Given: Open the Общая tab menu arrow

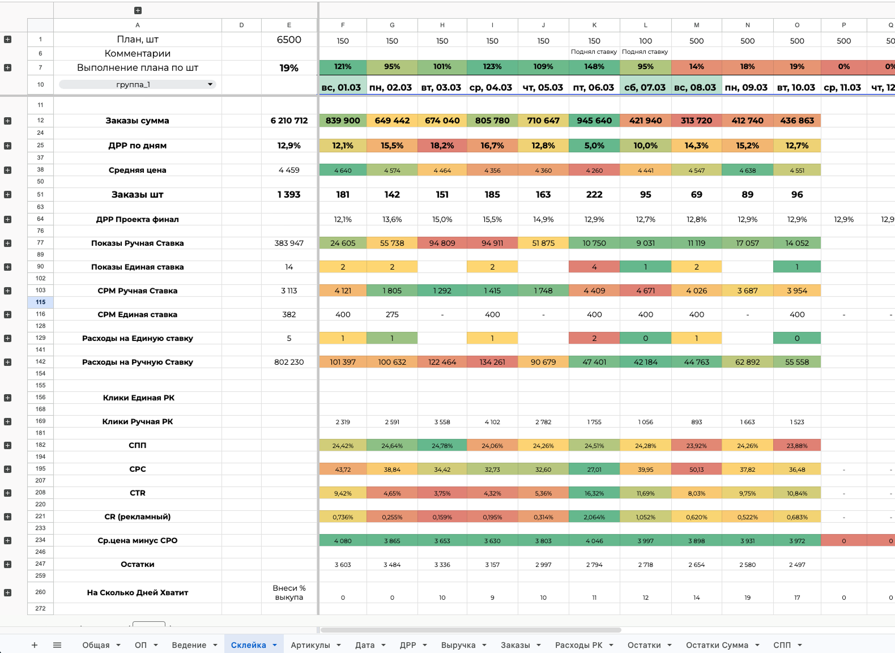Looking at the screenshot, I should [118, 645].
